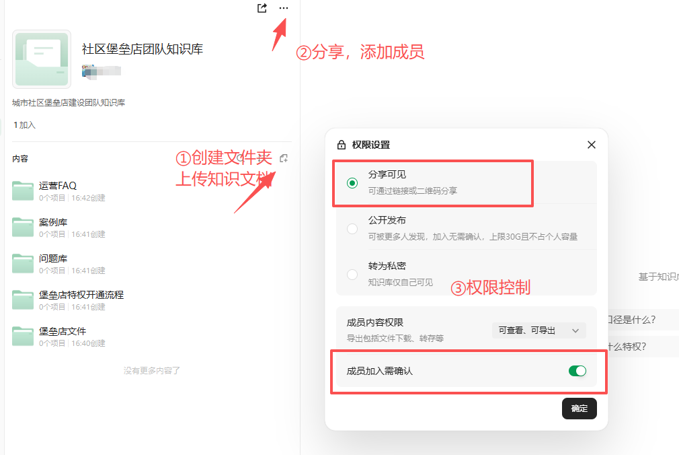Select the 公开发布 publishing option
679x455 pixels.
[352, 228]
